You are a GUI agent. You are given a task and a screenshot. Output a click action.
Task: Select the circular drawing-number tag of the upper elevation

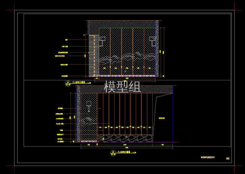click(x=68, y=84)
